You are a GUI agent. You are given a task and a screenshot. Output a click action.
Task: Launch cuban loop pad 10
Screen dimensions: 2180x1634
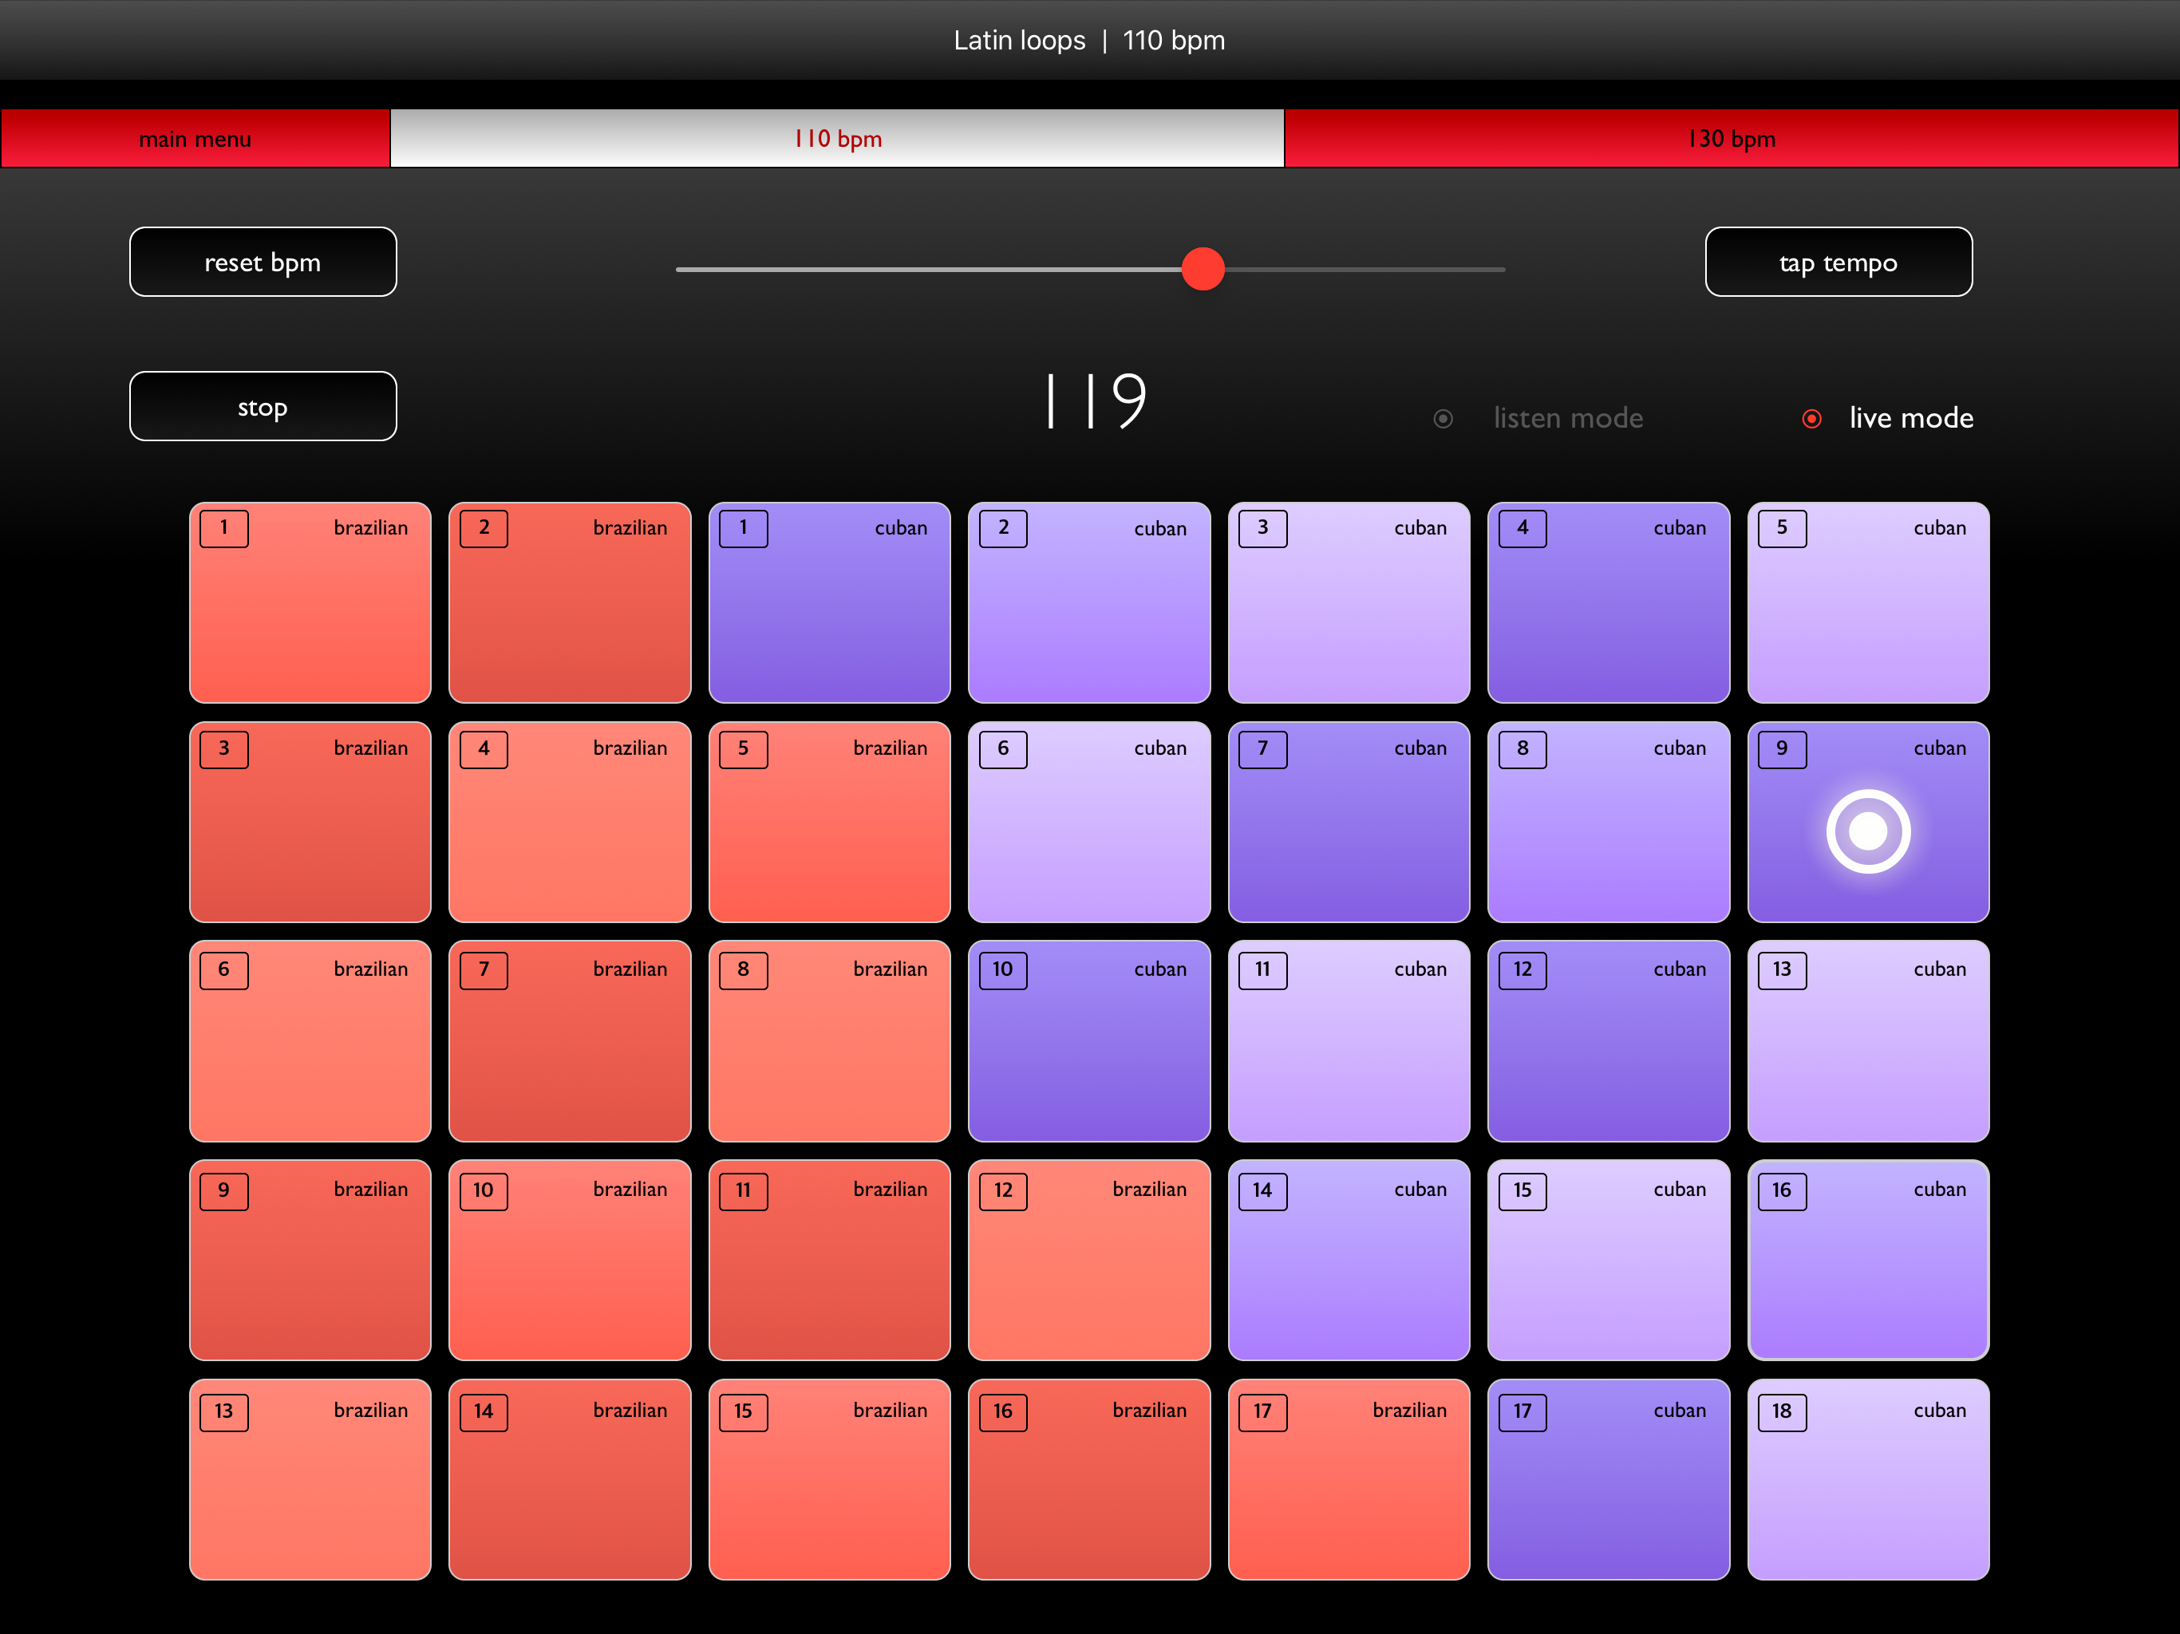[1088, 1042]
